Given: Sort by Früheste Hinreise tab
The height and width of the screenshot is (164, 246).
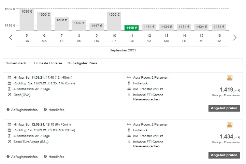Looking at the screenshot, I should coord(48,63).
